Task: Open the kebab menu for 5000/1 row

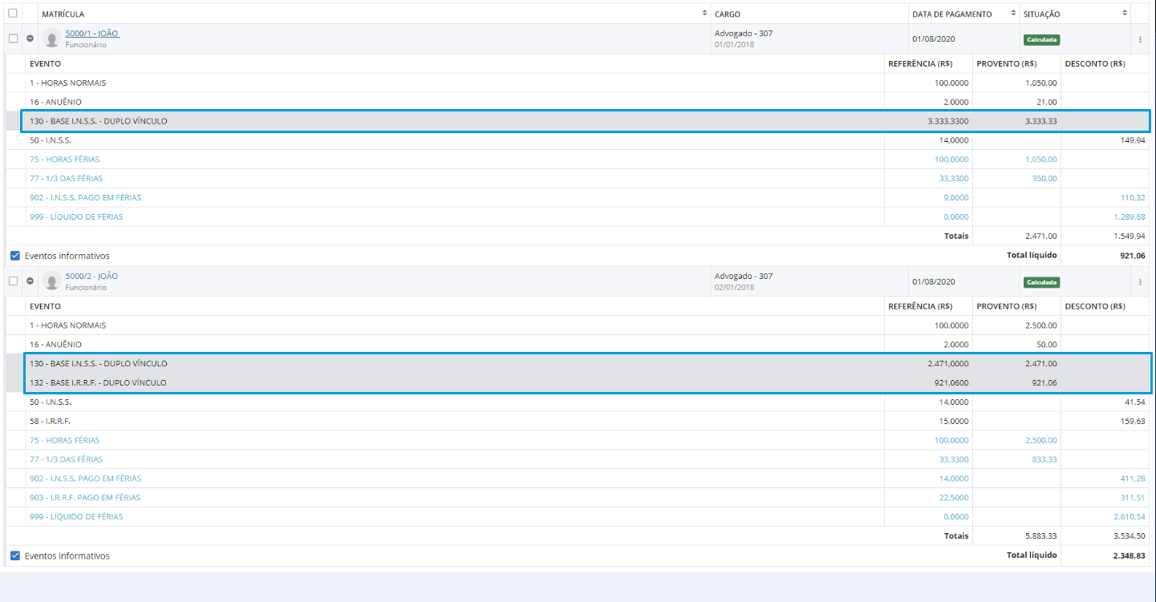Action: pos(1140,39)
